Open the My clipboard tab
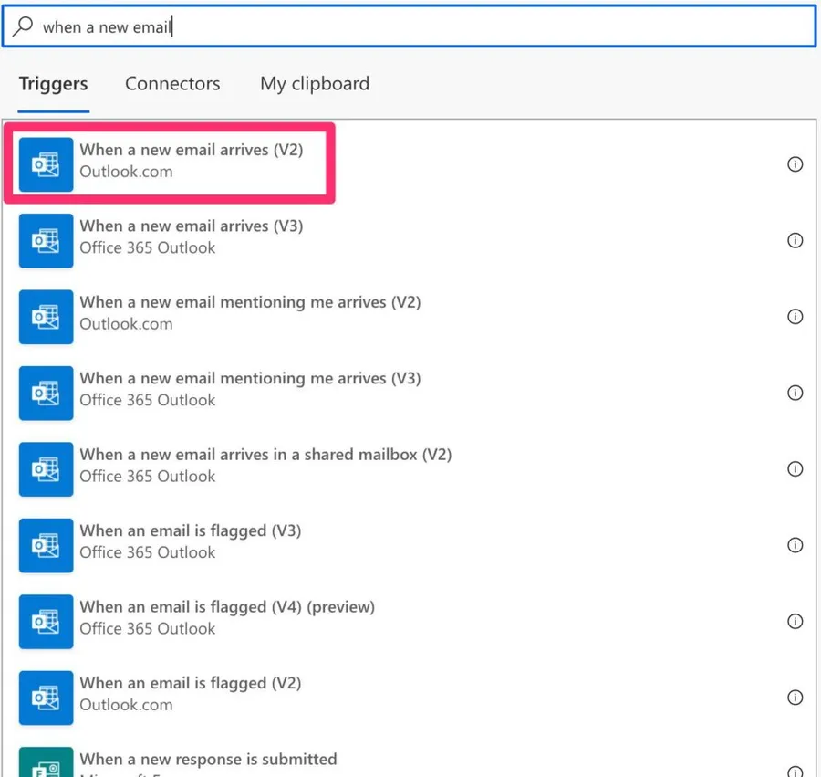 [315, 84]
